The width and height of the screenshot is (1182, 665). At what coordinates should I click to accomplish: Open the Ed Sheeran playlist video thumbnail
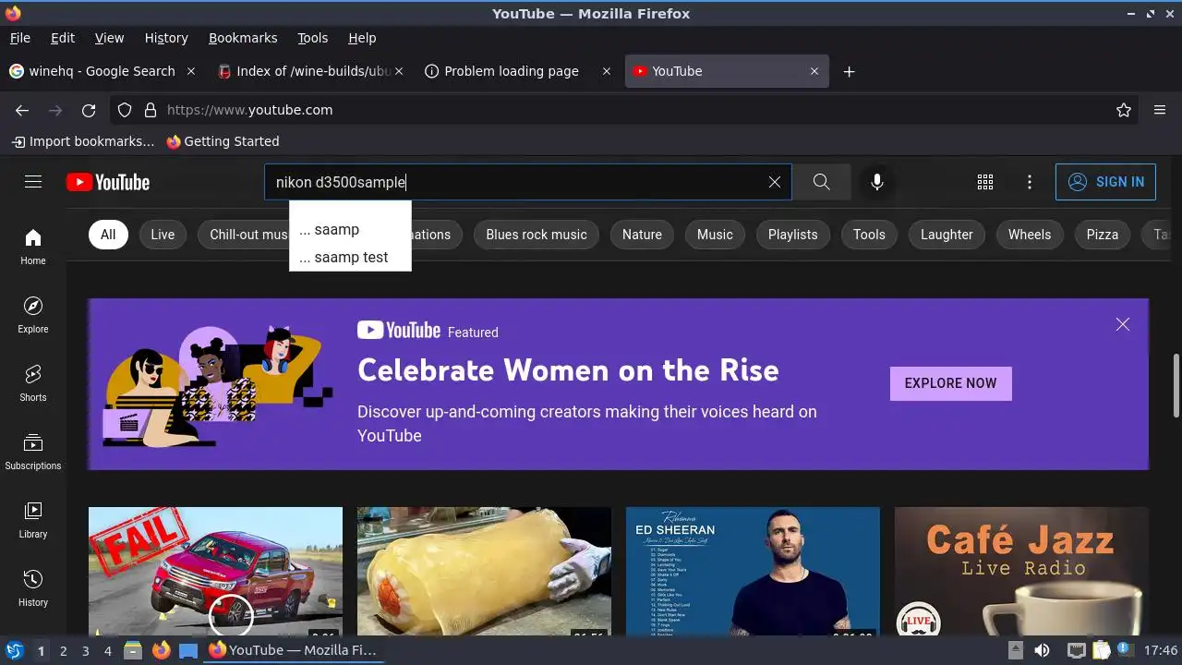pyautogui.click(x=753, y=571)
